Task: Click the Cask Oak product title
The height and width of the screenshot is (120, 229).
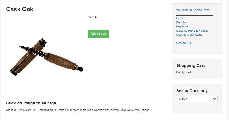Action: tap(20, 9)
